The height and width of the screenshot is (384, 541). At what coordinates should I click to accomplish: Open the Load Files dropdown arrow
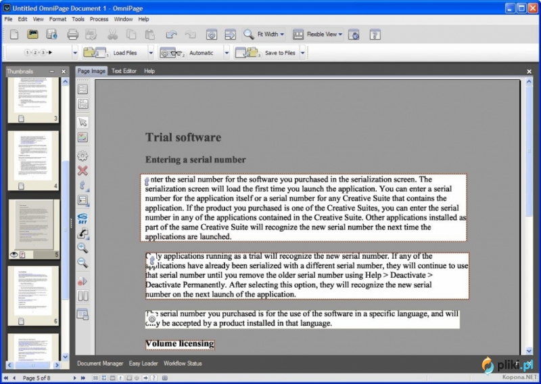(x=151, y=53)
